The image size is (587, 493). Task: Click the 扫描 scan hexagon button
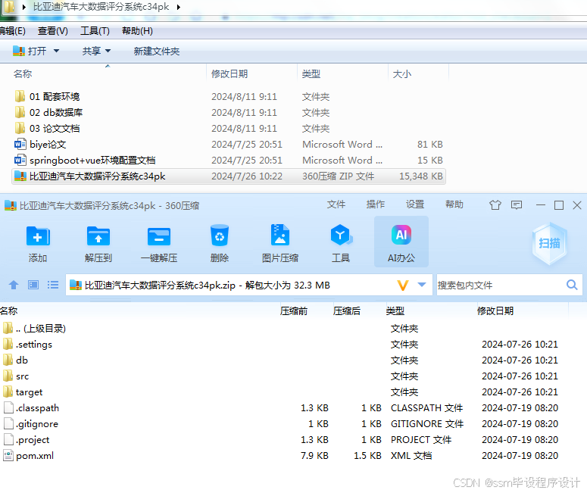[549, 243]
